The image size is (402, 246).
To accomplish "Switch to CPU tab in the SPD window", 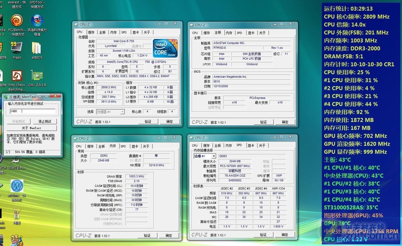I will 195,146.
